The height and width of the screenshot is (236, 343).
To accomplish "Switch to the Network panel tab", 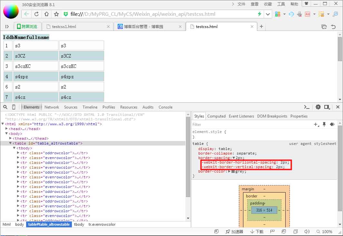I will (52, 107).
